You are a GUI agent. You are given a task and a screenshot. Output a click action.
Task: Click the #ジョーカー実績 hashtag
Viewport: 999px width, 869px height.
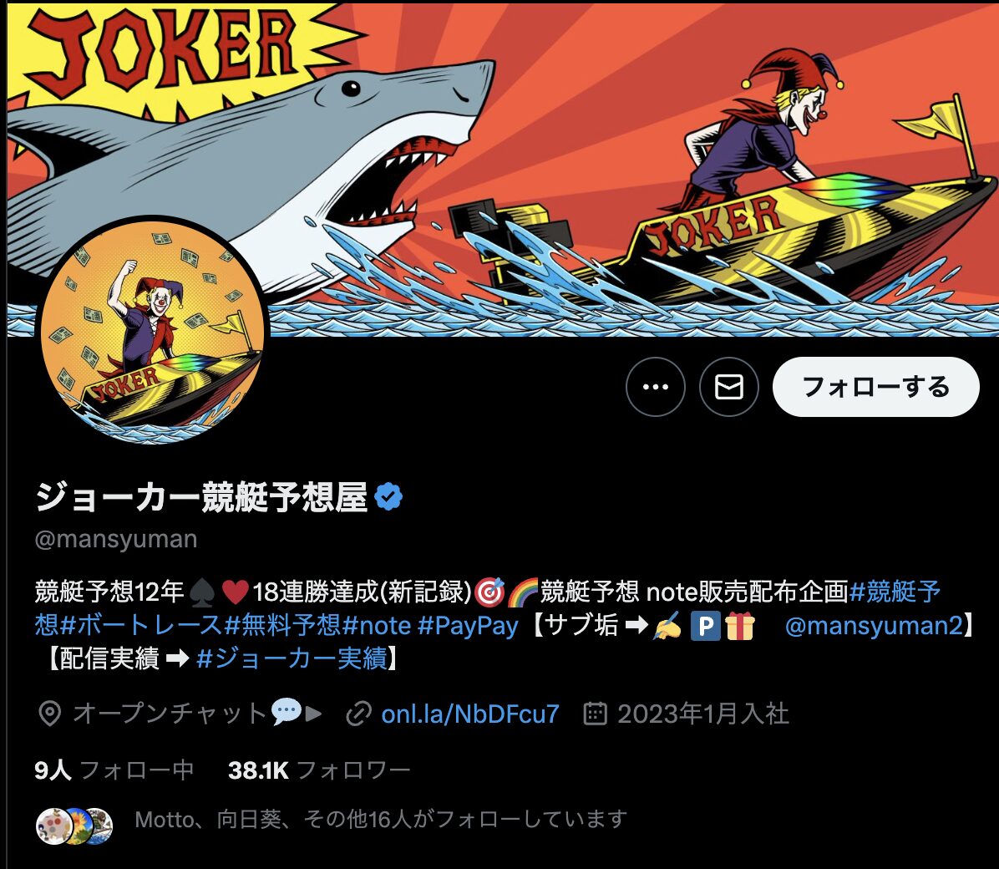tap(292, 658)
